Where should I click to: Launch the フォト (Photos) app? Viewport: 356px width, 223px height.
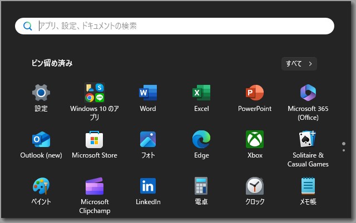pos(148,145)
